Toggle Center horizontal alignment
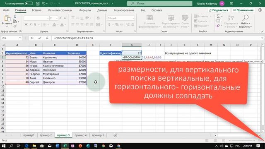This screenshot has height=149, width=265. click(77, 25)
